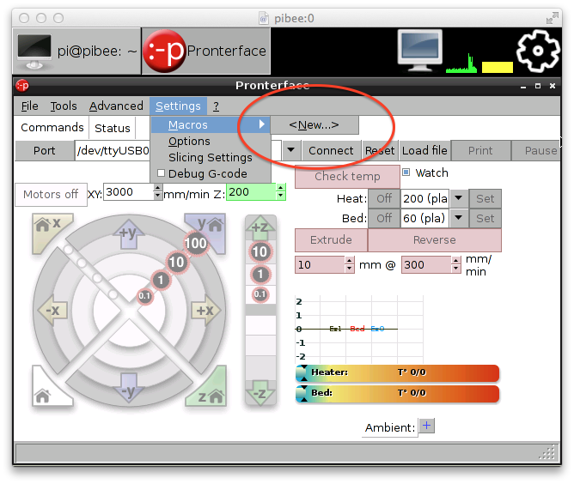Switch to Commands tab

coord(52,127)
